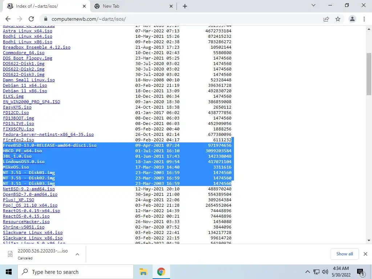372x279 pixels.
Task: Click the Firefox2.iso link
Action: 18,140
